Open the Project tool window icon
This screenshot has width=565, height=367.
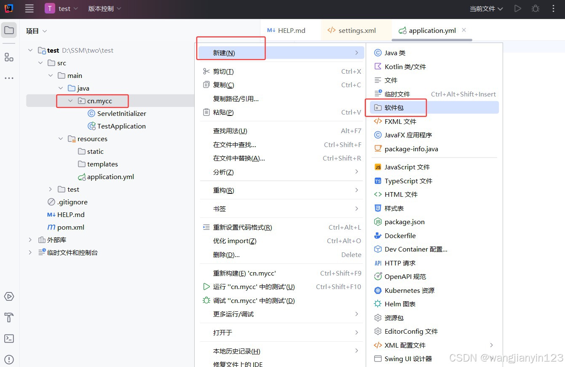point(9,30)
